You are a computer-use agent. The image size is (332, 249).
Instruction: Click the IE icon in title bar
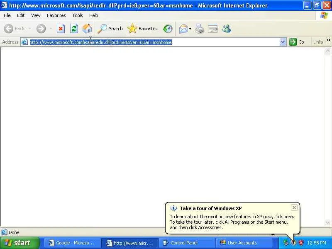tap(4, 5)
